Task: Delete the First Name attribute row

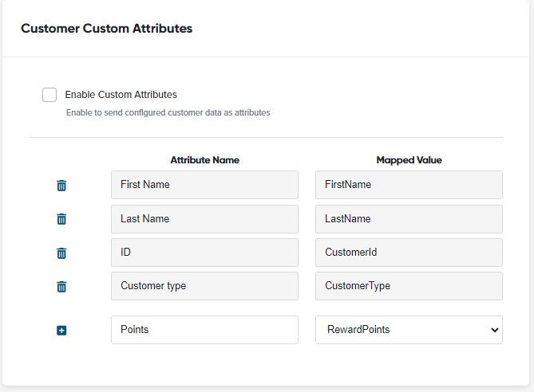Action: pos(61,186)
